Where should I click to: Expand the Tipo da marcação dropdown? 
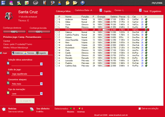41,94
